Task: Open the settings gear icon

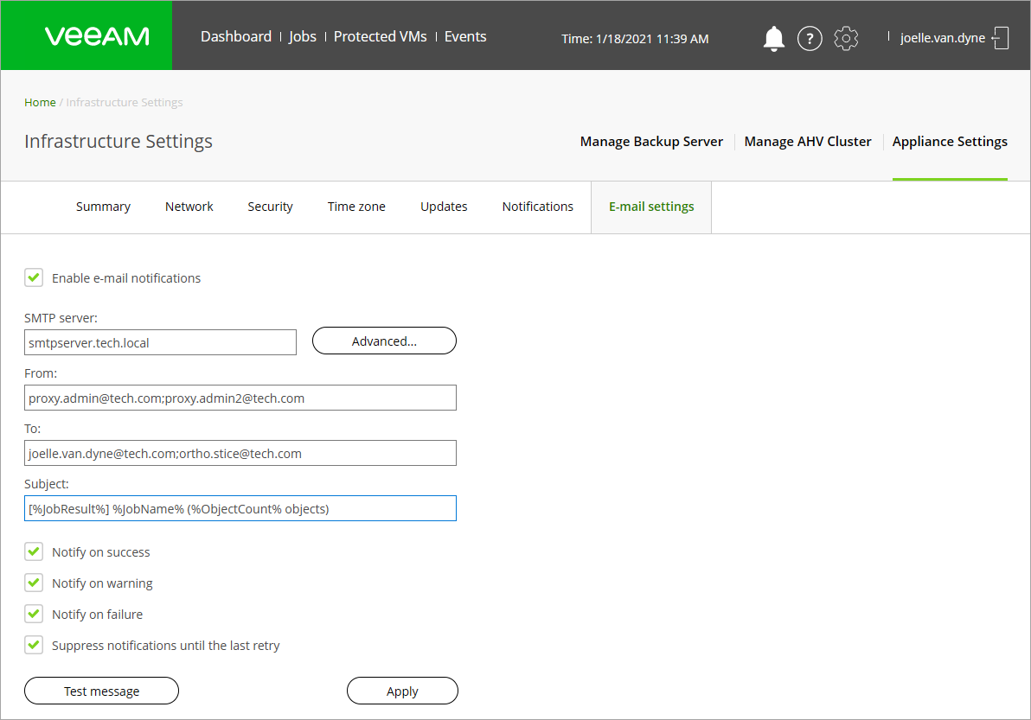Action: click(x=846, y=38)
